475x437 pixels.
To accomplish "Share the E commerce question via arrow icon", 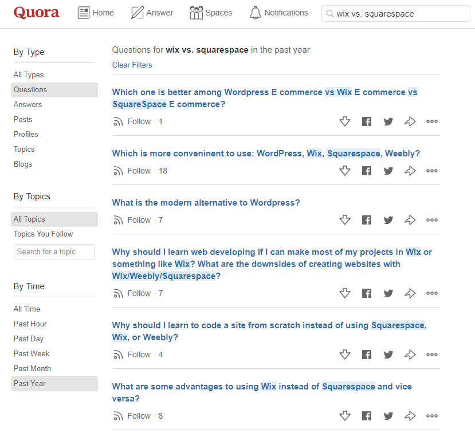I will click(x=410, y=121).
